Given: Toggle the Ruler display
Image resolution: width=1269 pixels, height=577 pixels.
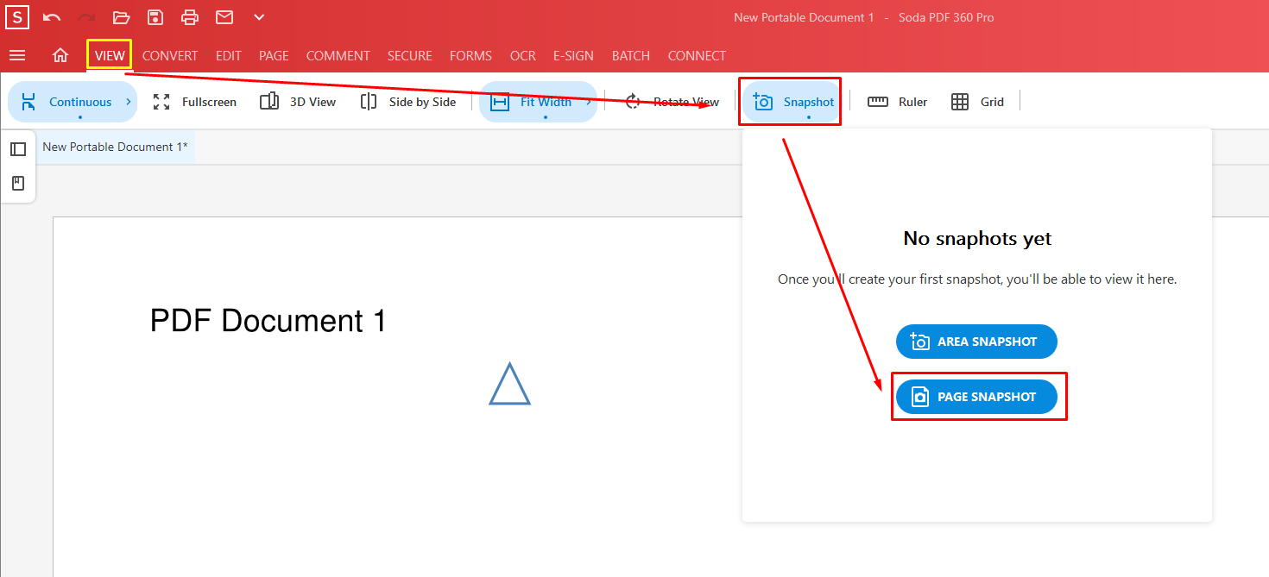Looking at the screenshot, I should coord(898,102).
